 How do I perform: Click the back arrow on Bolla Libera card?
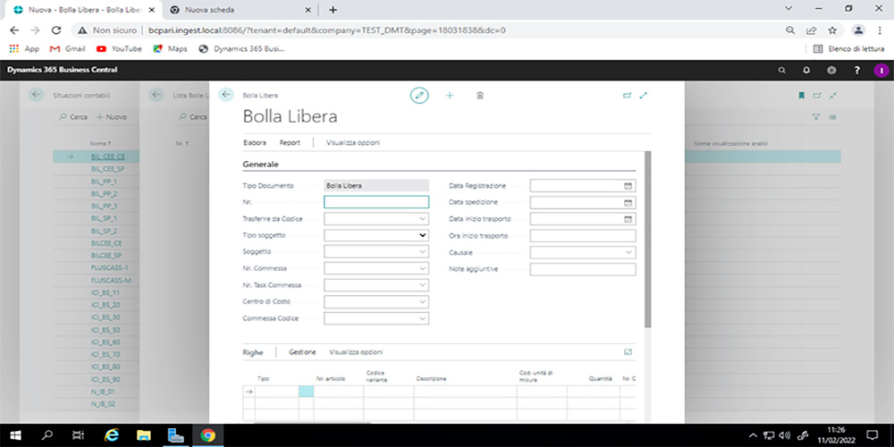point(226,95)
